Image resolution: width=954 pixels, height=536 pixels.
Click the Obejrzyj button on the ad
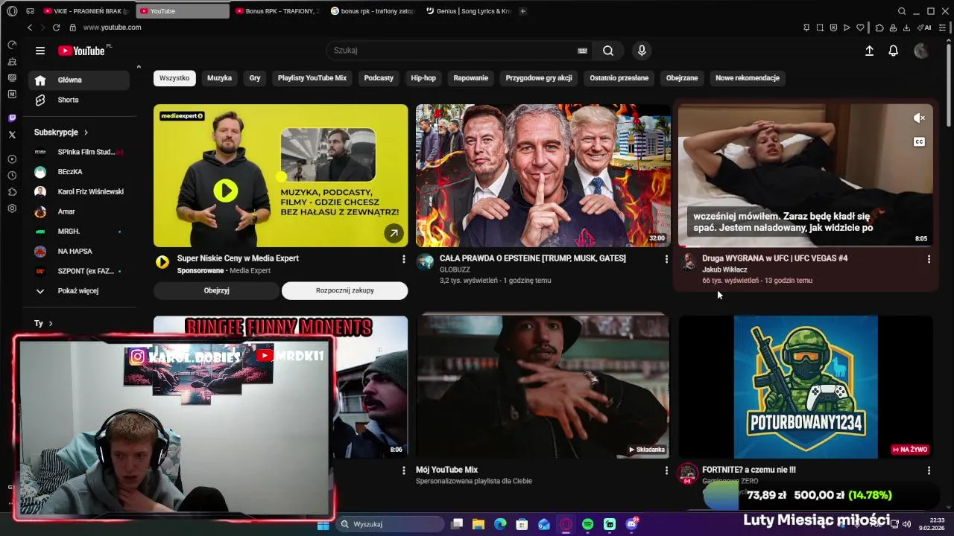click(x=216, y=291)
